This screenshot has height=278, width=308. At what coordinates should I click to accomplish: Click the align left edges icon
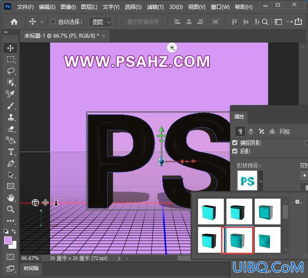coord(177,22)
